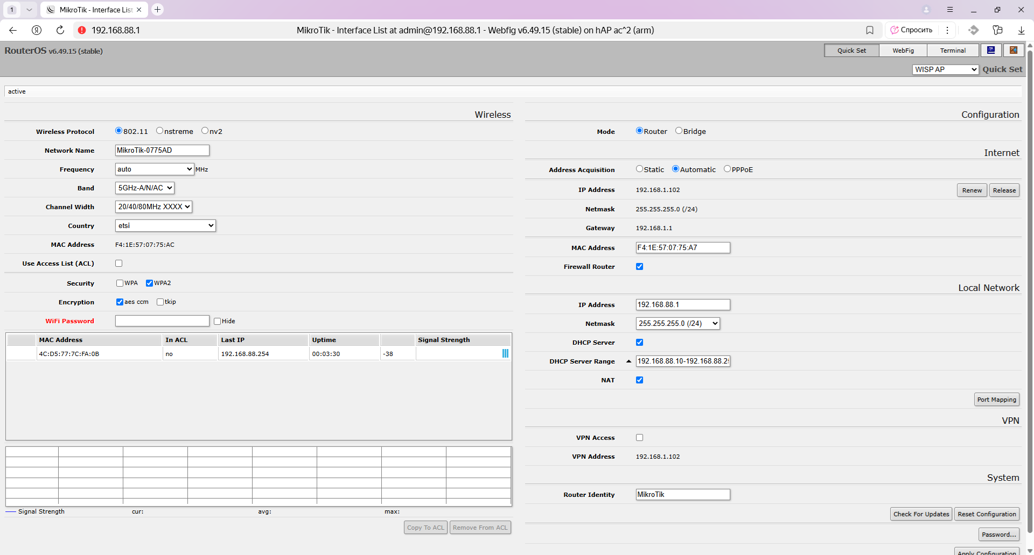Click the Renew button

(972, 190)
